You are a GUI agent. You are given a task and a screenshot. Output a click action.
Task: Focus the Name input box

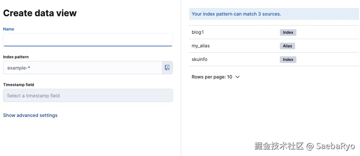point(88,40)
